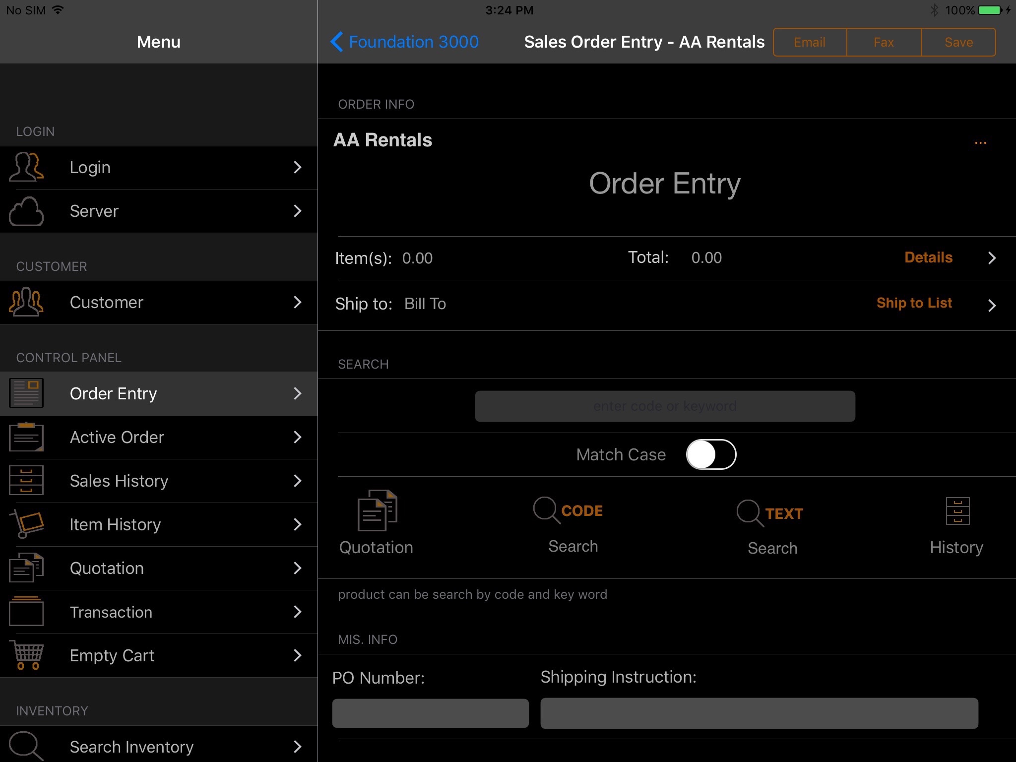Click the Quotation documents icon in search area

[x=377, y=510]
